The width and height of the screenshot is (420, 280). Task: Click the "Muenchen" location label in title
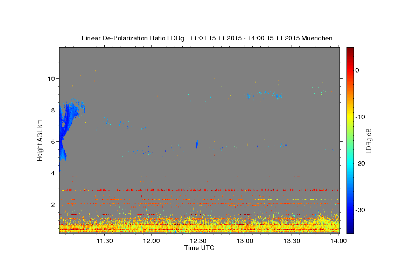(317, 38)
